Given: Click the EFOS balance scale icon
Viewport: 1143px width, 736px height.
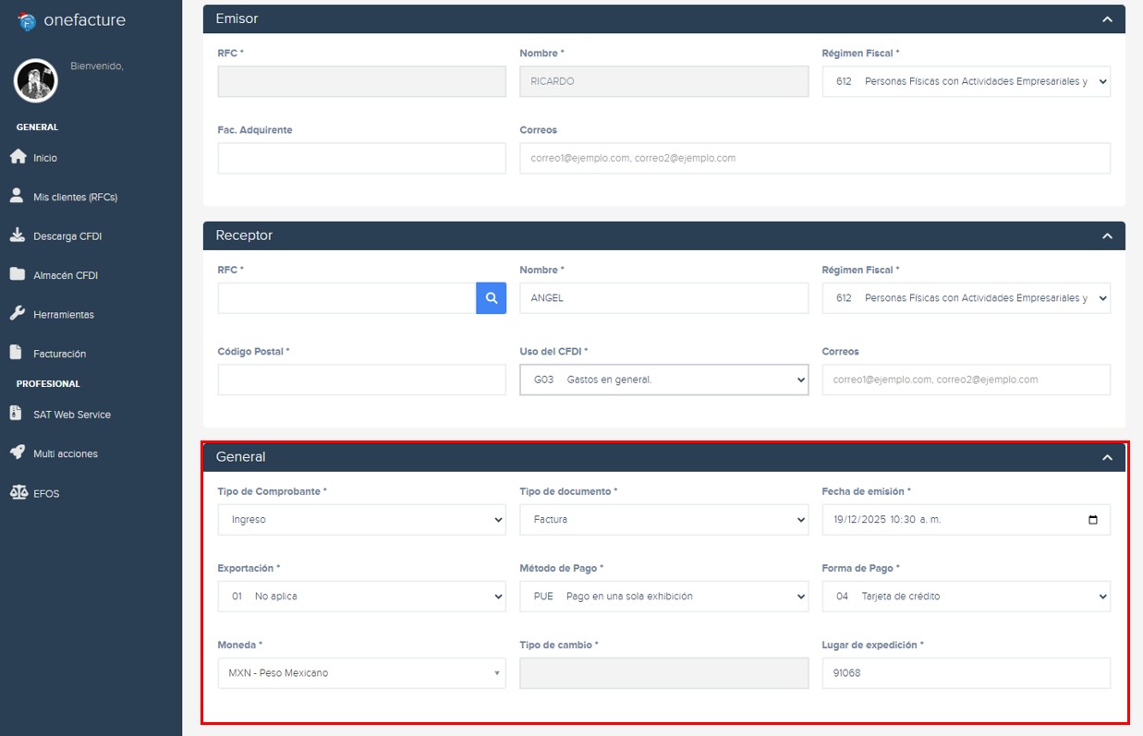Looking at the screenshot, I should [18, 492].
